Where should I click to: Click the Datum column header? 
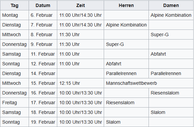(x=43, y=5)
